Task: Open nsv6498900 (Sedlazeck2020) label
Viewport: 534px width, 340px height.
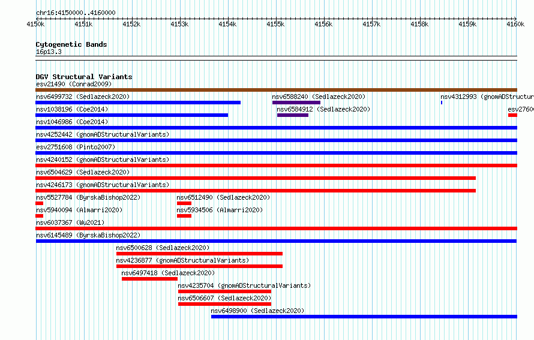Action: 257,311
